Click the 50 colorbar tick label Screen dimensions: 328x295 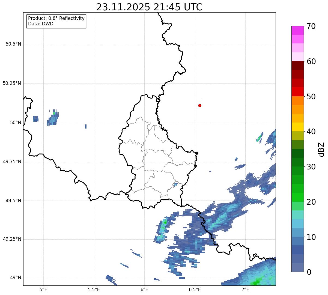[311, 97]
